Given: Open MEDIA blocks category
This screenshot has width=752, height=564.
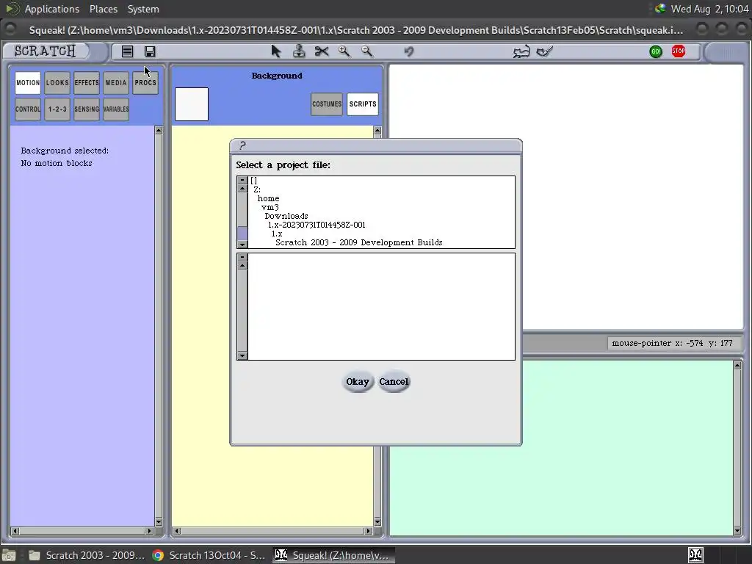Looking at the screenshot, I should [x=116, y=82].
